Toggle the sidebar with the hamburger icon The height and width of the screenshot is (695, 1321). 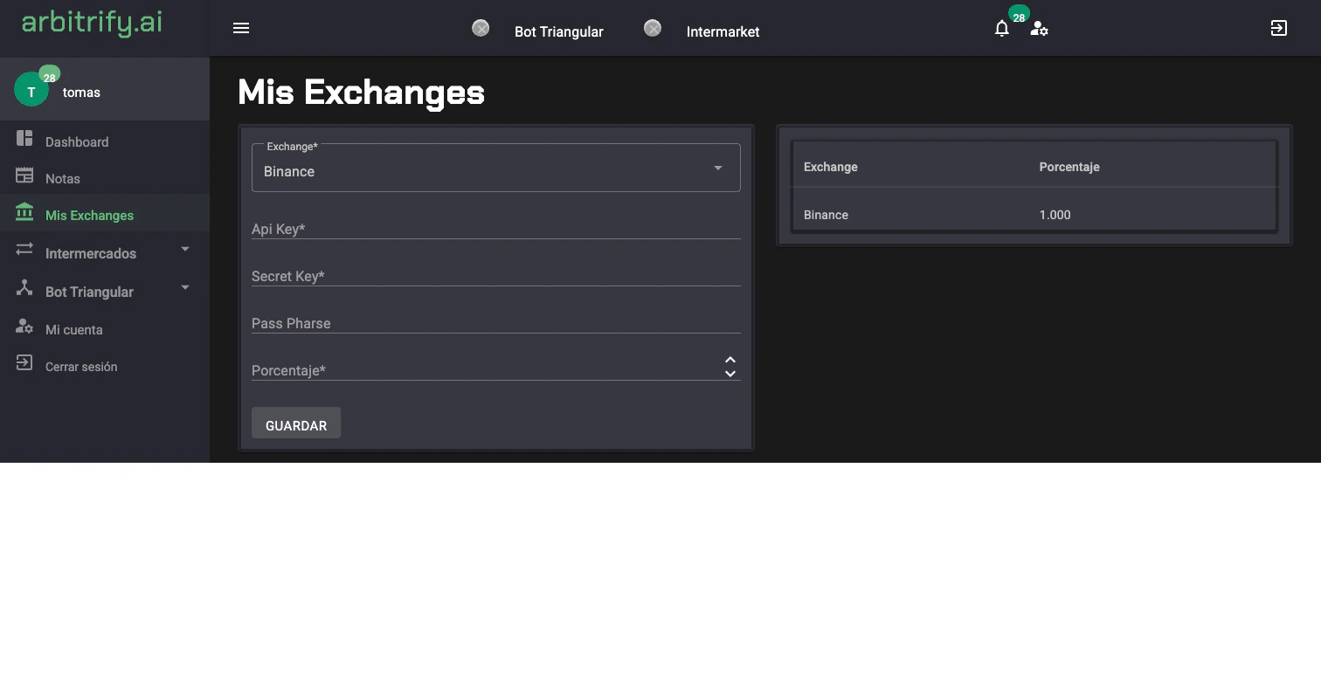click(241, 27)
